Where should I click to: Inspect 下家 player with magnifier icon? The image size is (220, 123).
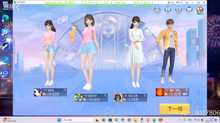65,90
